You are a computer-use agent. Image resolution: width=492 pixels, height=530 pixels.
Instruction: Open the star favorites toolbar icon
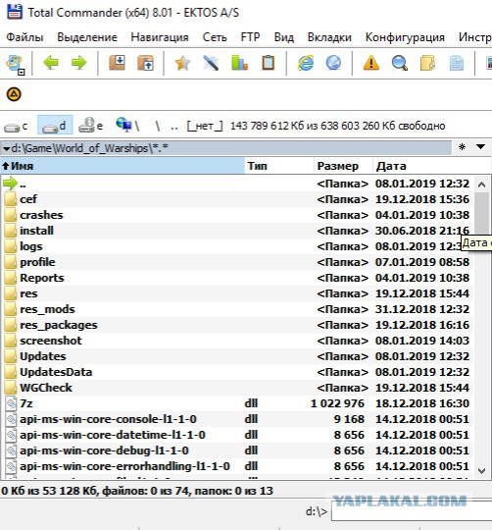click(182, 63)
